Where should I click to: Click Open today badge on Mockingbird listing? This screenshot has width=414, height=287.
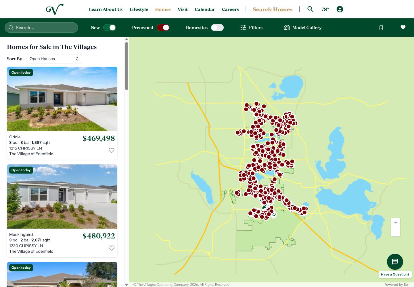click(21, 170)
